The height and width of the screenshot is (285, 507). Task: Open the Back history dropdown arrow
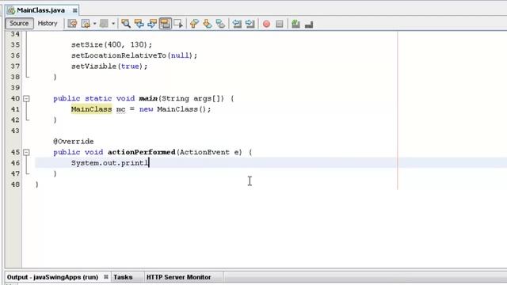[95, 24]
